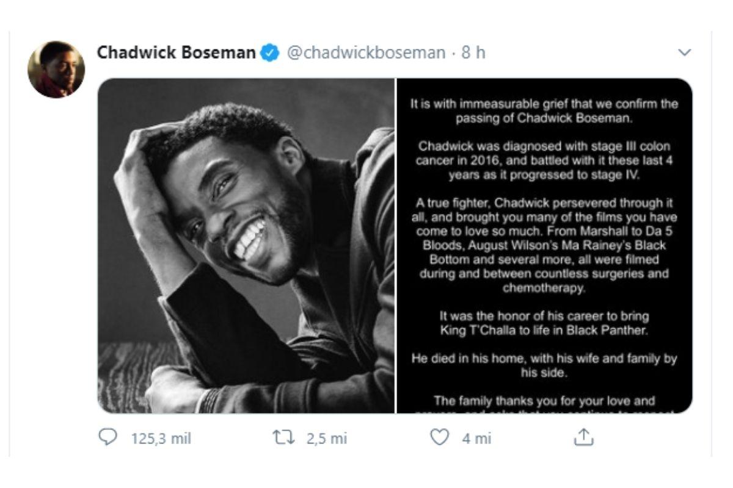Screen dimensions: 733x488
Task: Click the "8 h" tweet timestamp
Action: (x=473, y=53)
